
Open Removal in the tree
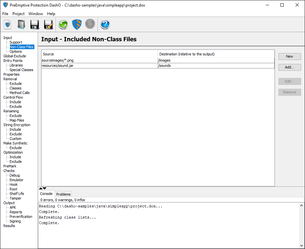pos(10,79)
